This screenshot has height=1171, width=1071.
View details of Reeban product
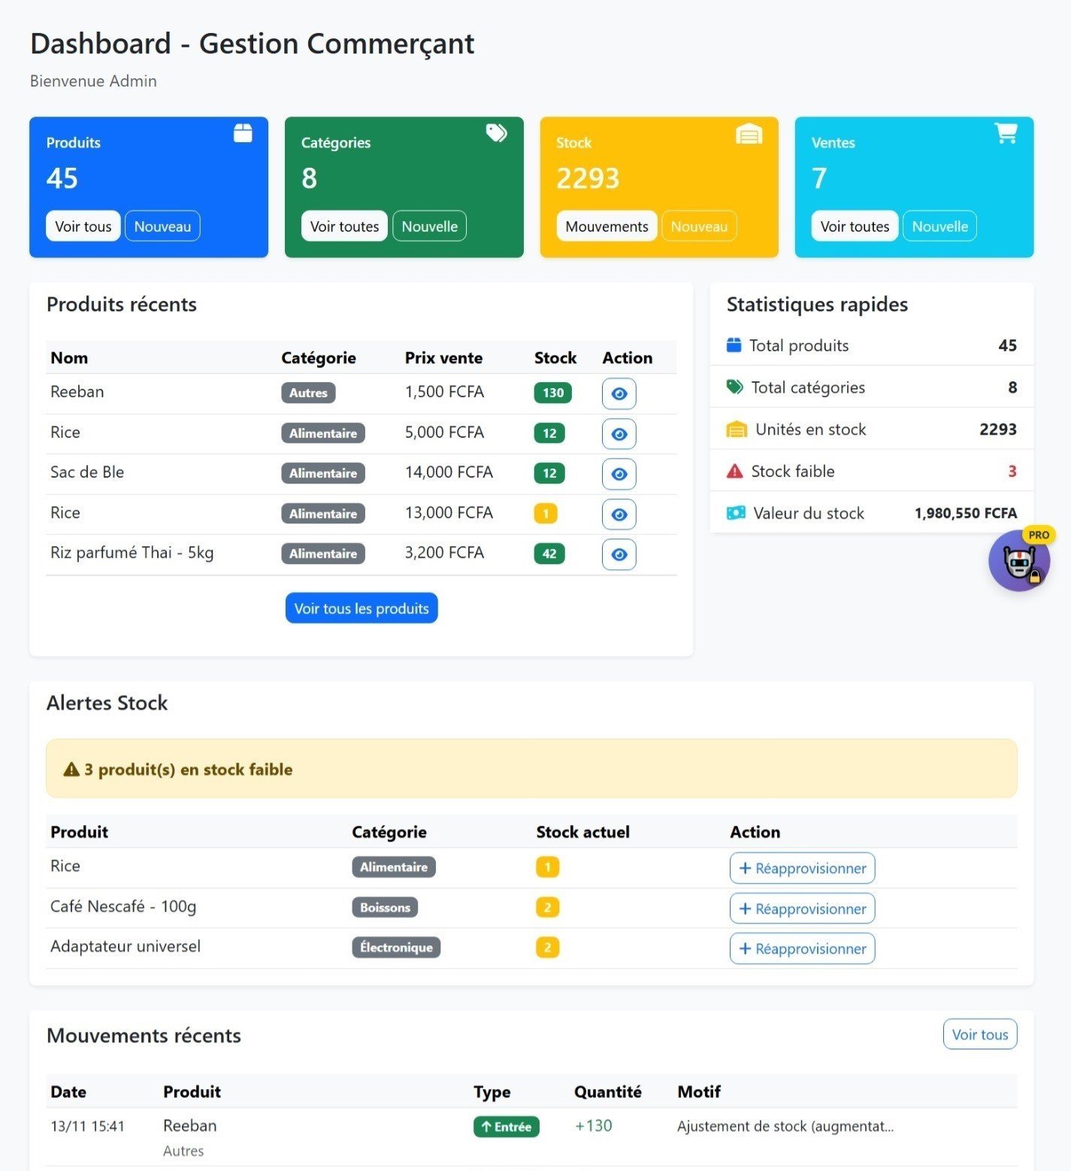point(619,393)
